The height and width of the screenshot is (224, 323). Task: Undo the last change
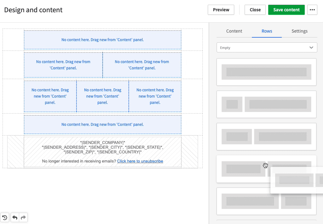pyautogui.click(x=14, y=217)
